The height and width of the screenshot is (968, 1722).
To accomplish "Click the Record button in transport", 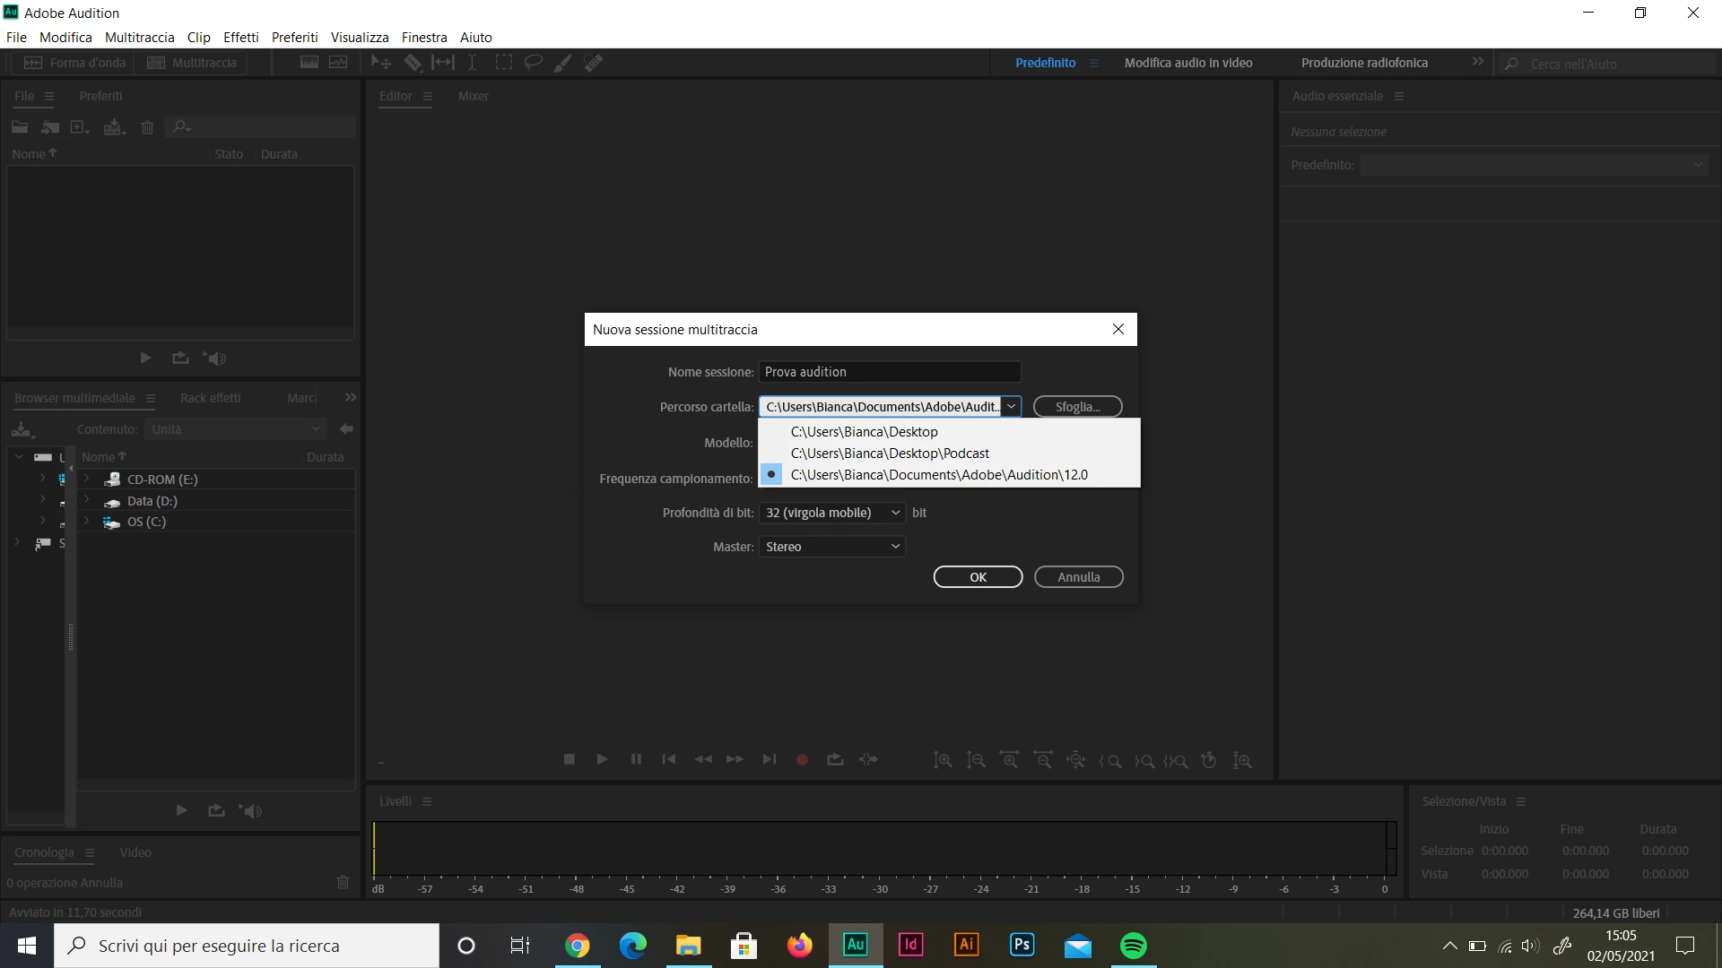I will 802,760.
